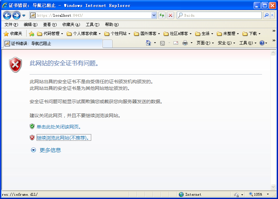Image resolution: width=278 pixels, height=199 pixels.
Task: Expand the favorites bar overflow chevron
Action: [x=274, y=31]
